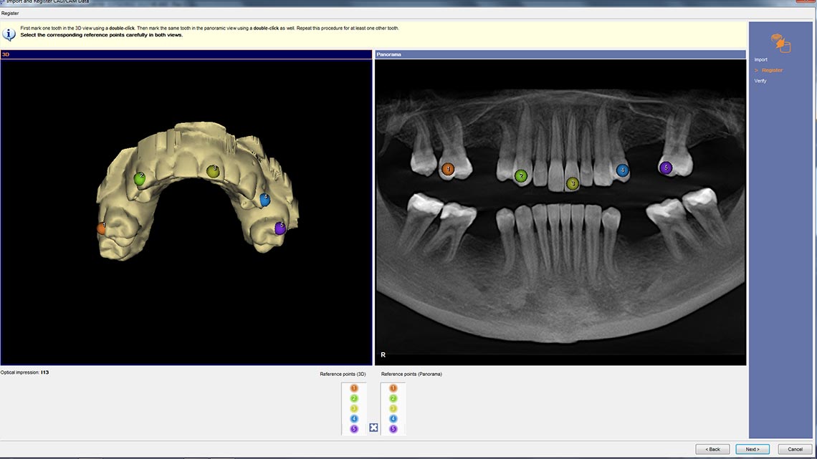Click the Back button
This screenshot has height=459, width=817.
pyautogui.click(x=712, y=449)
